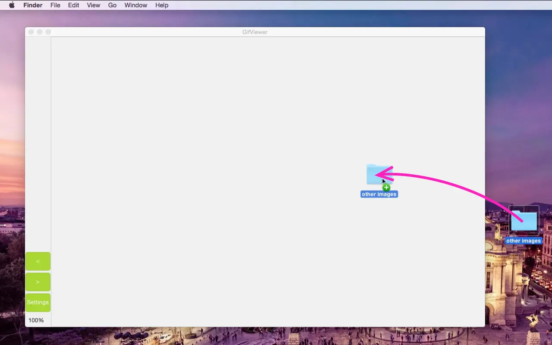Open the Window menu
This screenshot has height=345, width=552.
(135, 5)
